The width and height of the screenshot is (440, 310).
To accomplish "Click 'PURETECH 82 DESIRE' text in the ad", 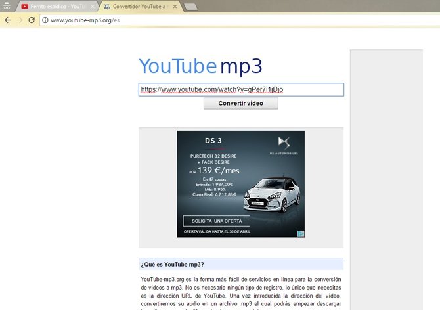I will pyautogui.click(x=213, y=156).
